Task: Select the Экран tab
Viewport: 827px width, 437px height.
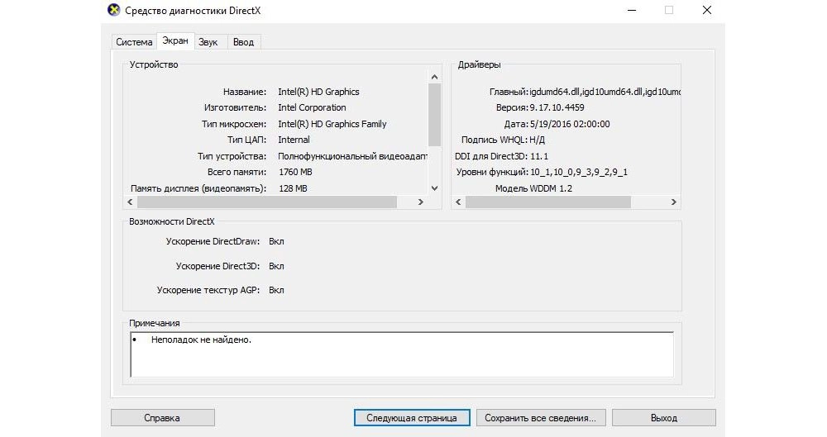Action: (x=175, y=40)
